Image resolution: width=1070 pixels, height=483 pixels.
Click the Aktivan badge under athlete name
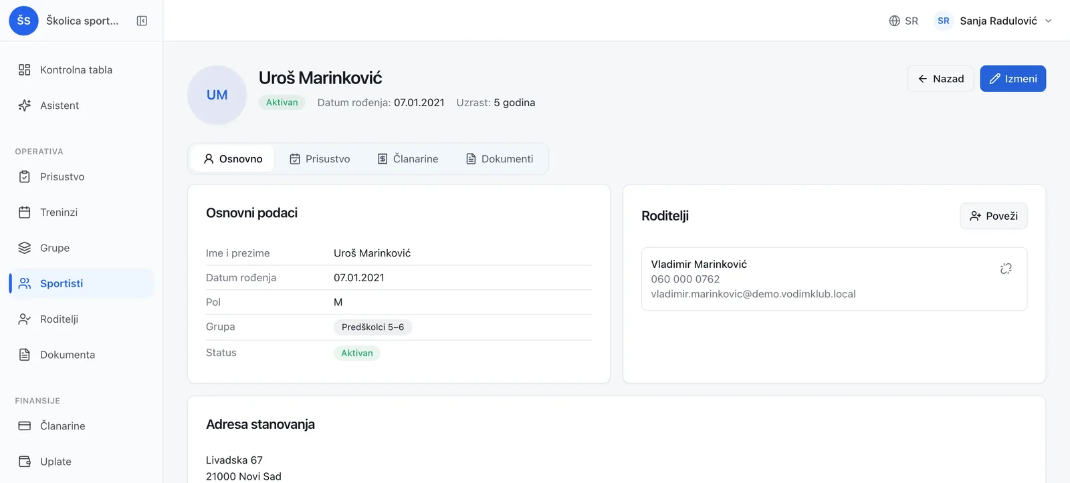click(x=282, y=102)
